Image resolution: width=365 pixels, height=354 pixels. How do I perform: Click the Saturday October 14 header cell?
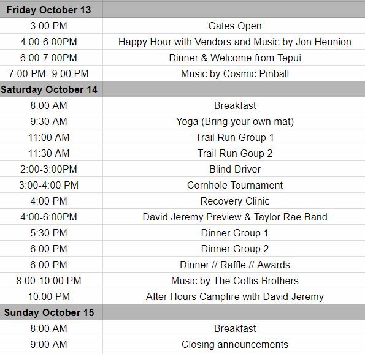coord(51,89)
